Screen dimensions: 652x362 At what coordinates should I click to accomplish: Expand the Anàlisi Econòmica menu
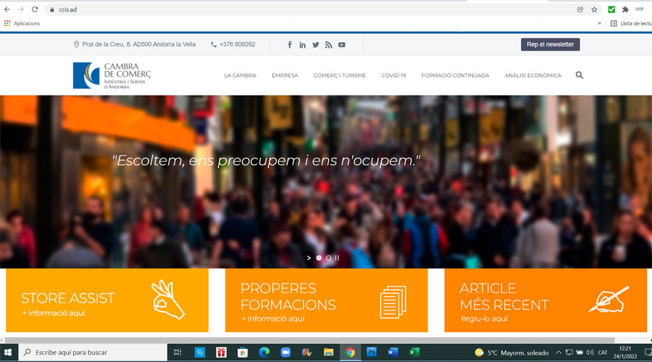tap(532, 75)
